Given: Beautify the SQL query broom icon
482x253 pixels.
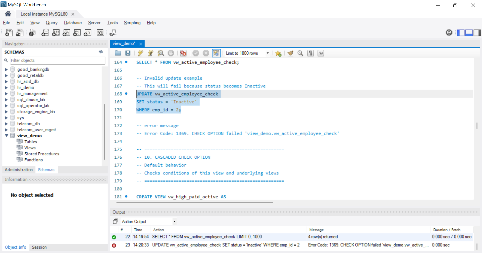Looking at the screenshot, I should click(290, 53).
